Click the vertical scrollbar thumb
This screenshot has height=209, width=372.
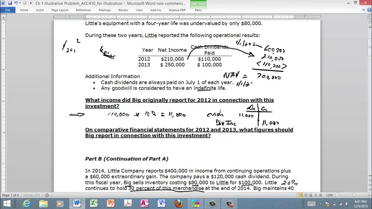pyautogui.click(x=369, y=47)
